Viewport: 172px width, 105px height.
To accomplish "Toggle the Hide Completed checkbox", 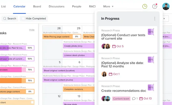I will 23,18.
